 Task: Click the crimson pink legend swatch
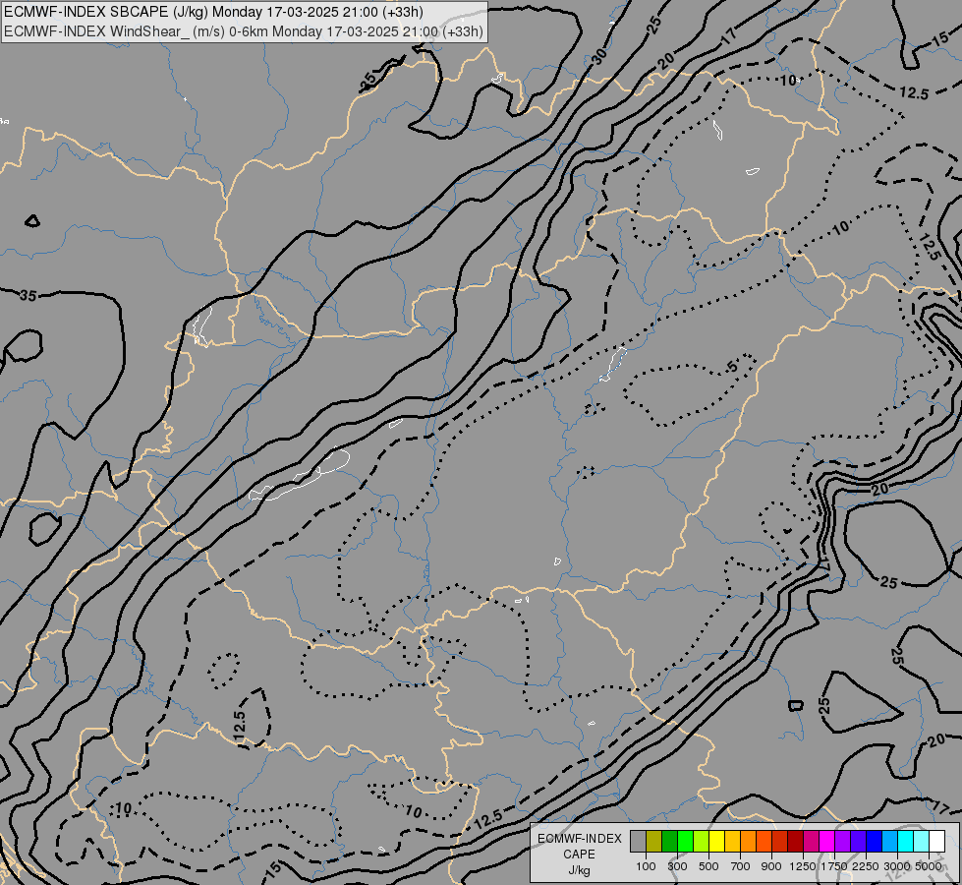pyautogui.click(x=811, y=842)
